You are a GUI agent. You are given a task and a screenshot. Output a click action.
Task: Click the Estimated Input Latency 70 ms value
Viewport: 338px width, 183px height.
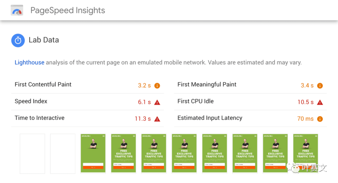click(305, 119)
